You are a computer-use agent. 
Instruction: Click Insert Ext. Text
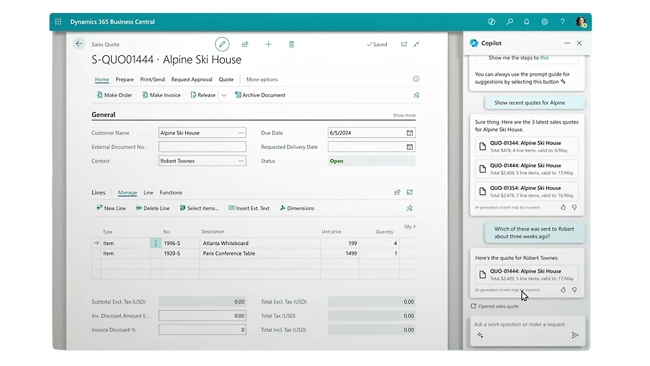pos(249,208)
